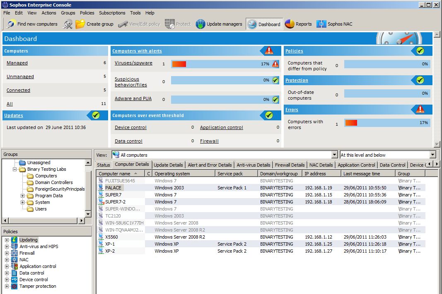Click the Out-of-date computers 0% bar

coord(387,93)
